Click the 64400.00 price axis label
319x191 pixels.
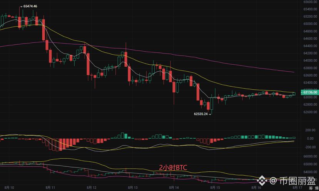coord(310,46)
